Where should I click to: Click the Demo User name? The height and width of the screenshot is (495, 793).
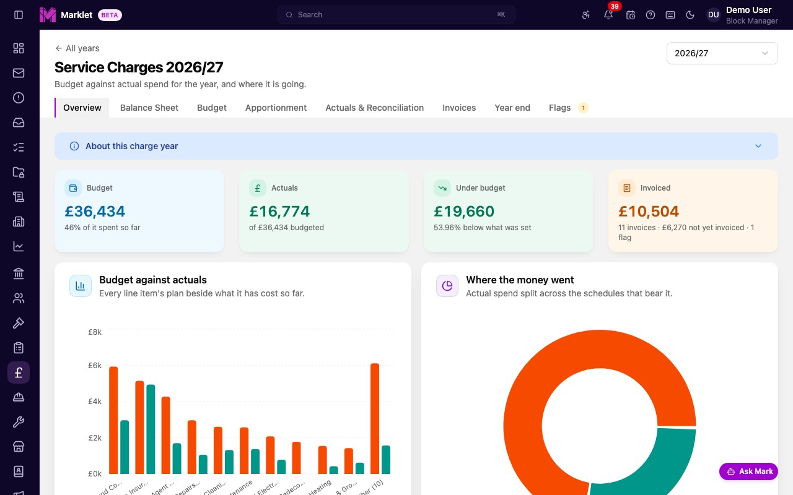tap(749, 10)
